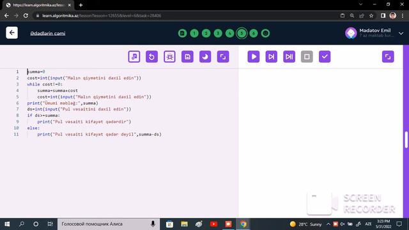Run the program with the play button
The height and width of the screenshot is (230, 409).
[x=254, y=57]
